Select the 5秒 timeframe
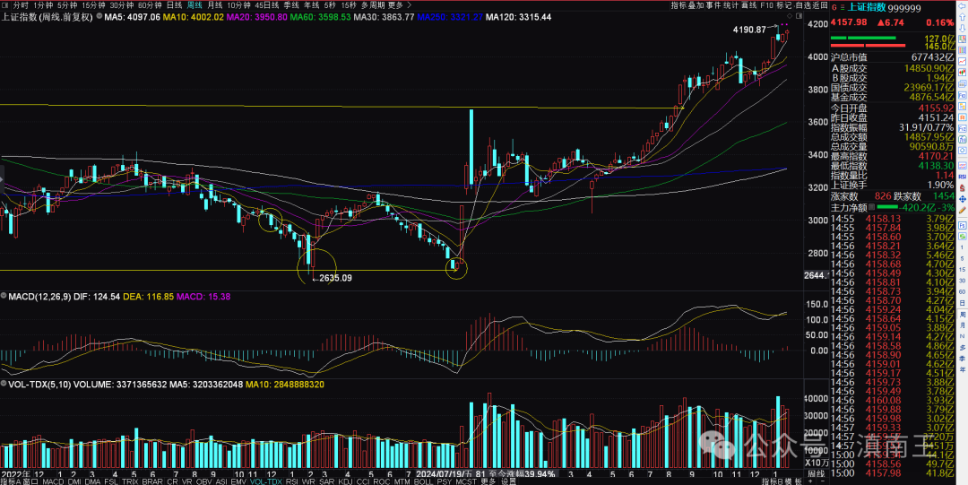The width and height of the screenshot is (968, 485). click(330, 5)
